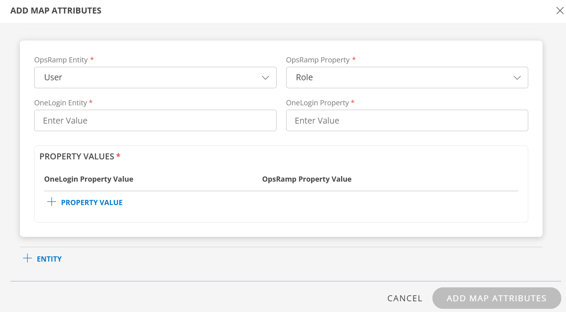Click the OneLogin Property field label
This screenshot has width=566, height=312.
coord(317,103)
